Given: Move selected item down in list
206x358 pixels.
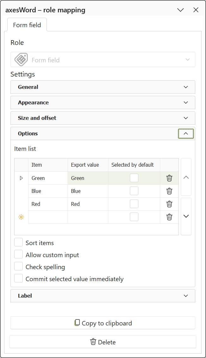Looking at the screenshot, I should [186, 216].
